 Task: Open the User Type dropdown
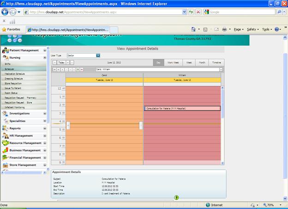click(x=98, y=55)
